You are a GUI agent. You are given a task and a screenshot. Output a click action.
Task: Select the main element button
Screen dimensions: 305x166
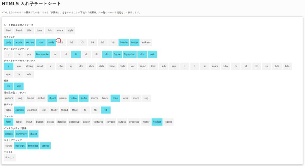pyautogui.click(x=152, y=54)
